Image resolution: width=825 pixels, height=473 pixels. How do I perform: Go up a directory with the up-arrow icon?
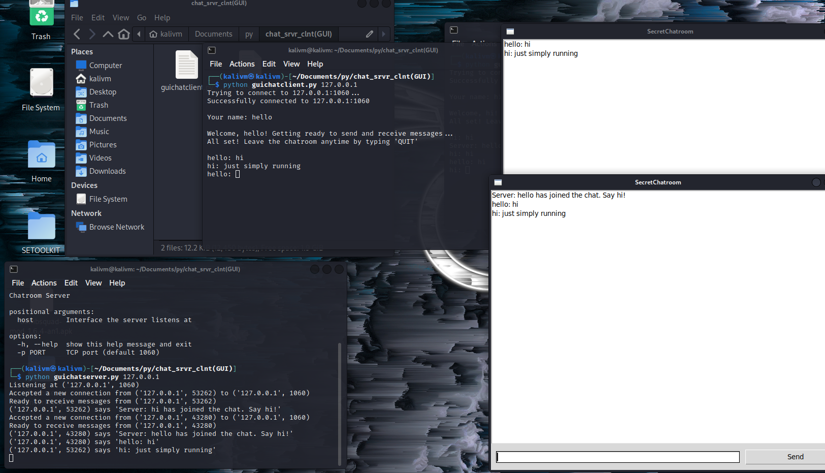point(108,34)
